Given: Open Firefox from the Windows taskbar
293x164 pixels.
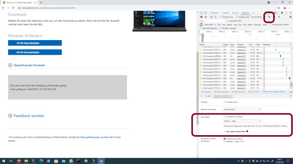Looking at the screenshot, I should click(x=19, y=161).
